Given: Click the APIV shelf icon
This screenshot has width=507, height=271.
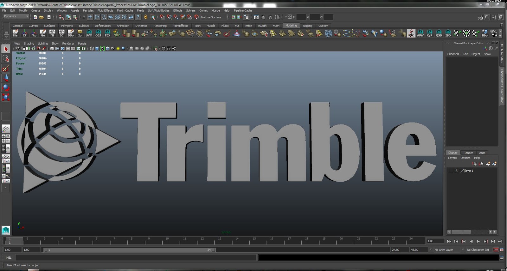Looking at the screenshot, I should coord(420,33).
